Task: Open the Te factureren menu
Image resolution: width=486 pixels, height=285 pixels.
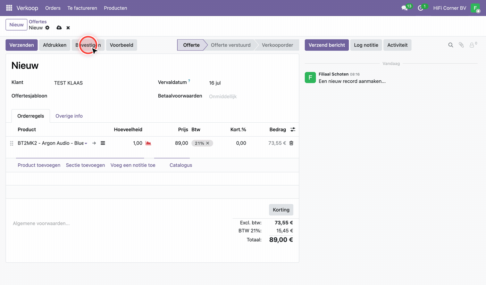Action: pos(82,8)
